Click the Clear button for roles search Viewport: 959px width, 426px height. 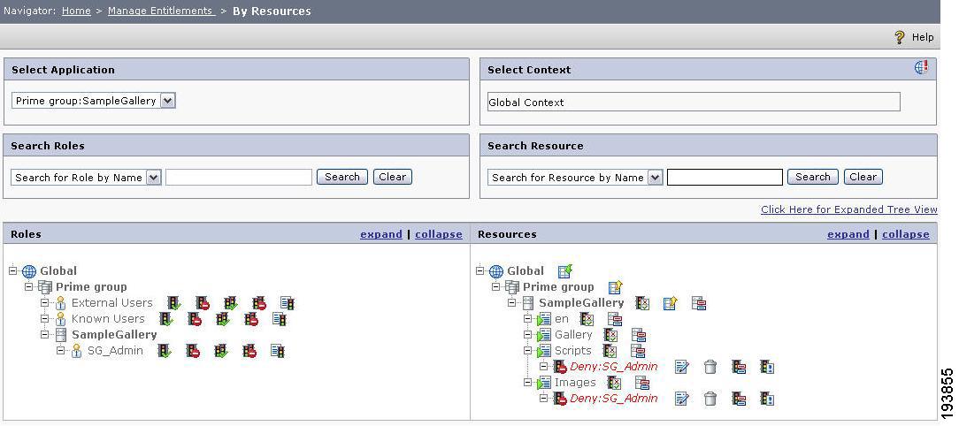(x=392, y=177)
